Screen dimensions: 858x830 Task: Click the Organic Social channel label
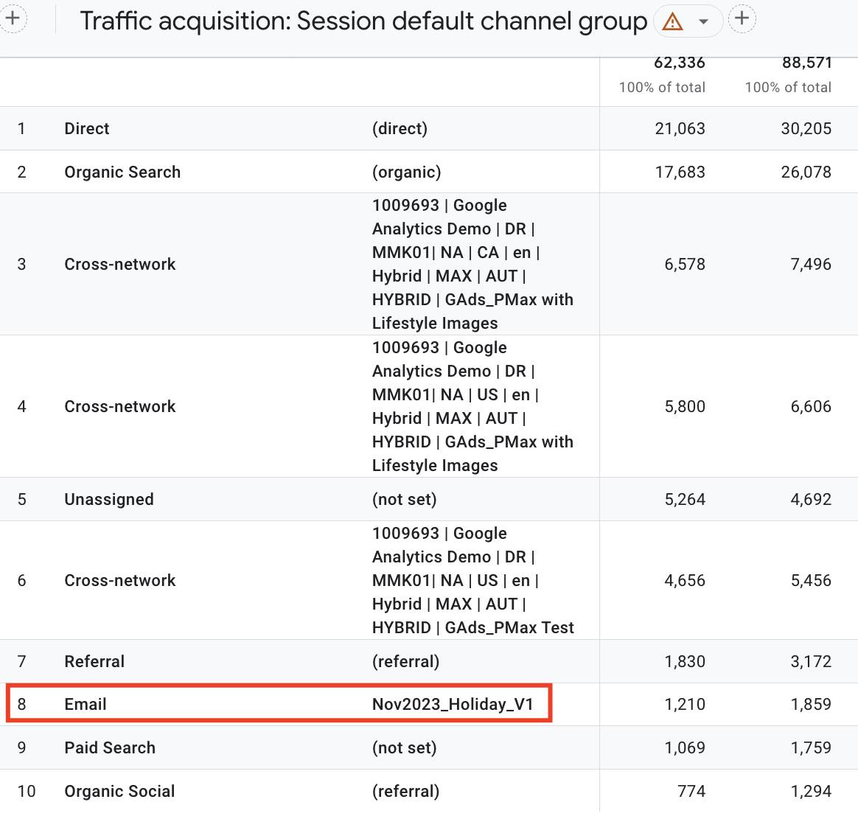(x=119, y=791)
